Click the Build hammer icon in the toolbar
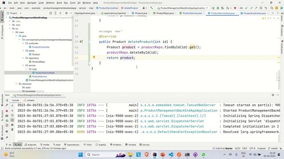This screenshot has width=284, height=159. point(151,8)
